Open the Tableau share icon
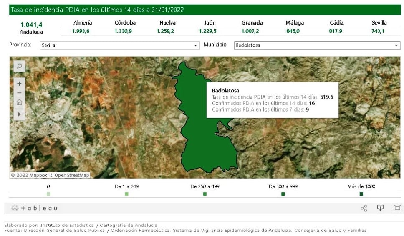 point(364,208)
